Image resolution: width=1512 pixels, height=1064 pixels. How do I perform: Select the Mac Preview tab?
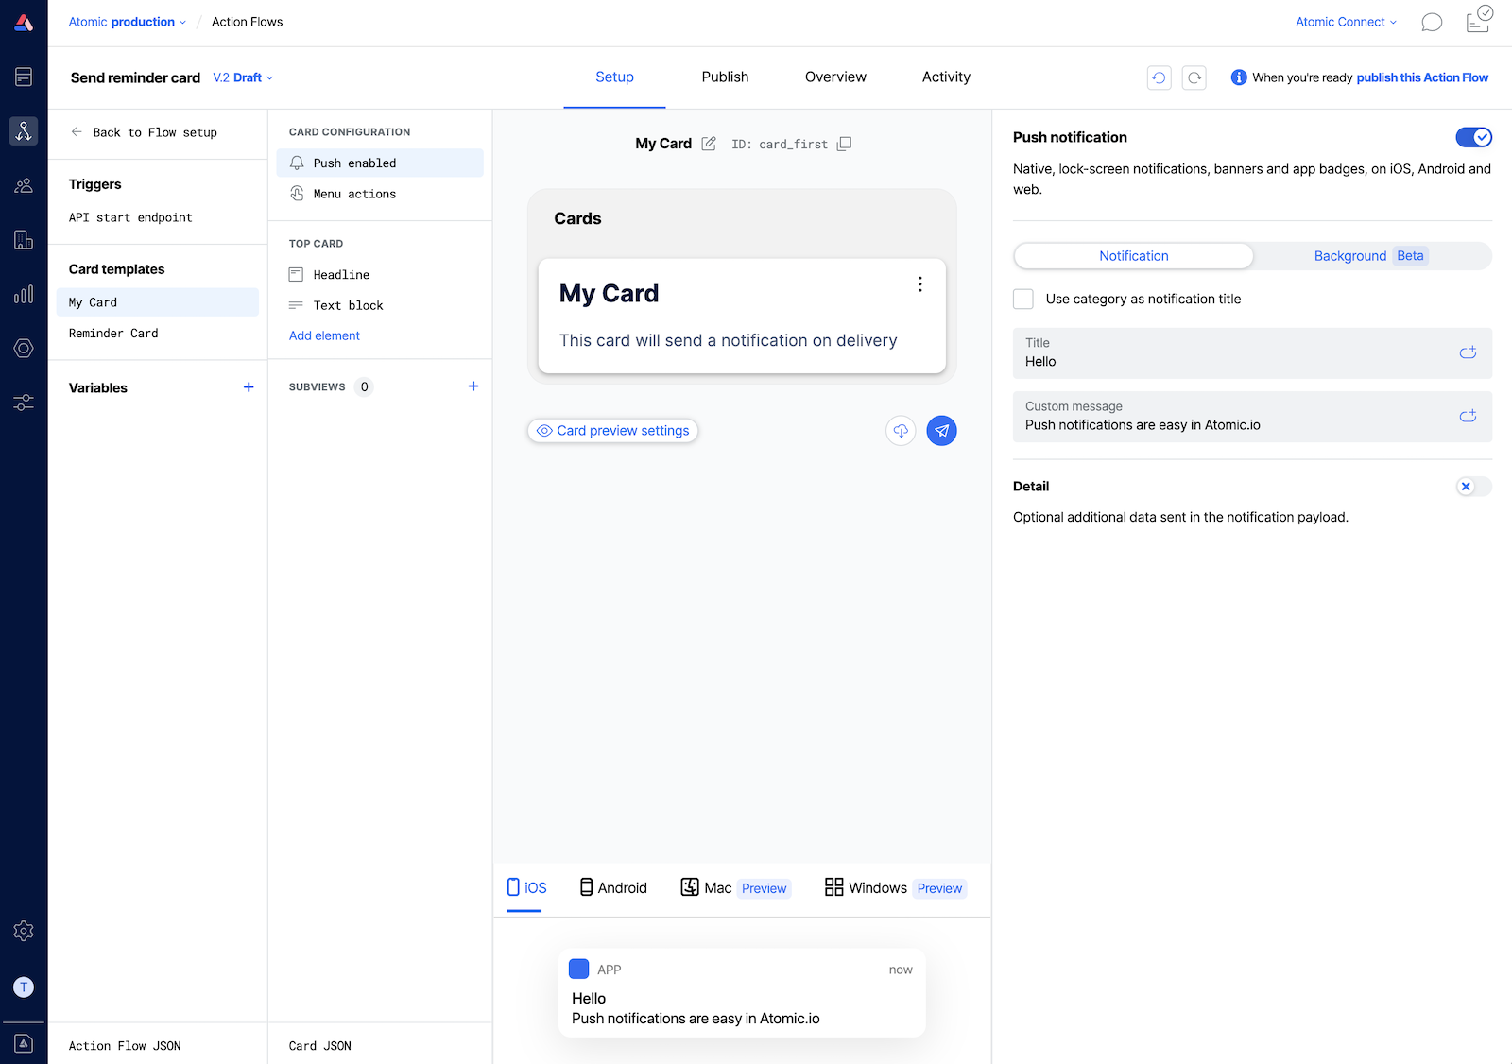(x=735, y=888)
